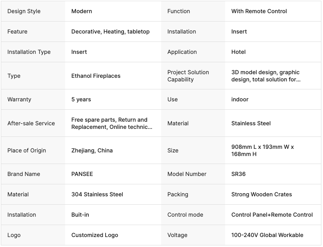Click the "Buit-in" installation value
Screen dimensions: 323x247
pos(80,215)
